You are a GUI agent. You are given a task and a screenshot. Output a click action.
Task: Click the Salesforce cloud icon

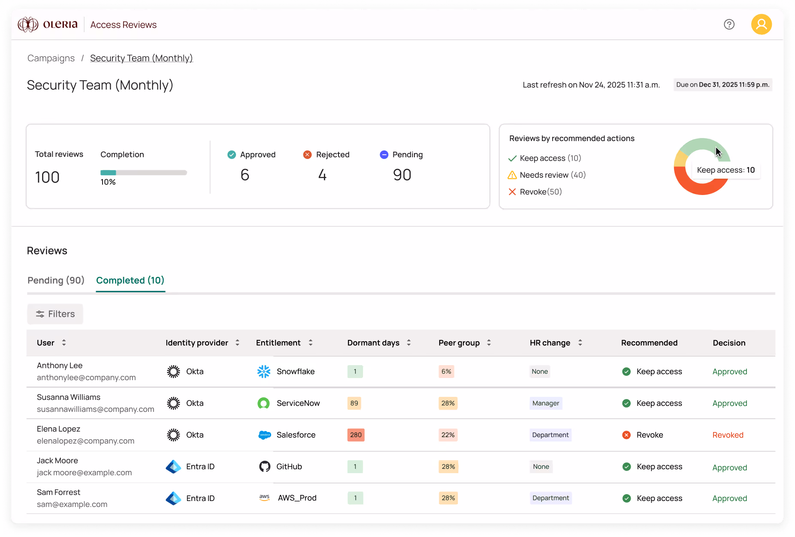(x=265, y=435)
